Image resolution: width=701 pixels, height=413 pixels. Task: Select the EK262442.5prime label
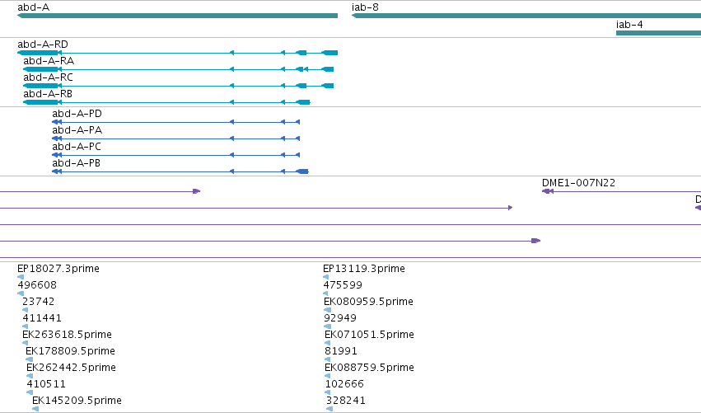(x=71, y=368)
